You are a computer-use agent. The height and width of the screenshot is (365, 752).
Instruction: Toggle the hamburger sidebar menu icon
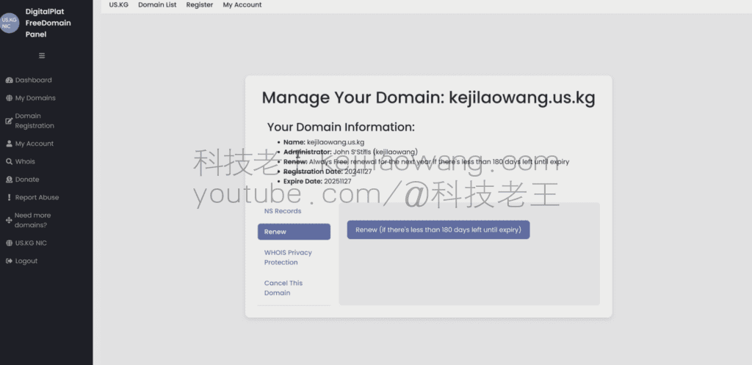(x=42, y=56)
